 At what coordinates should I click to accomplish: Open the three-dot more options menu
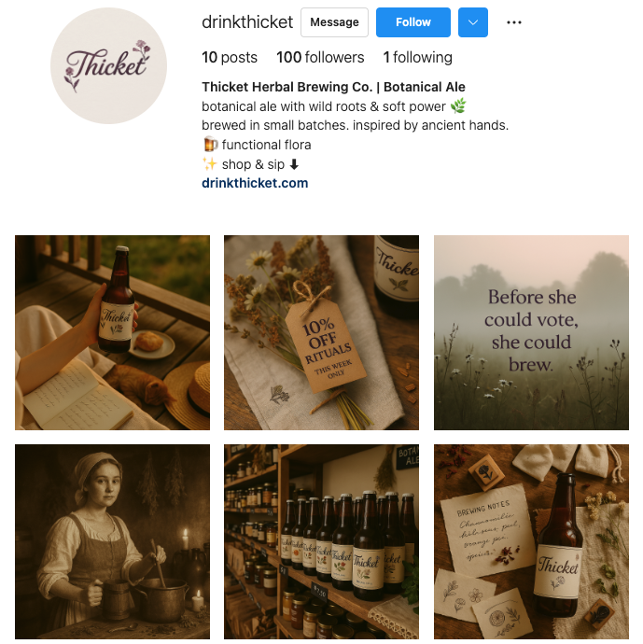pyautogui.click(x=513, y=22)
